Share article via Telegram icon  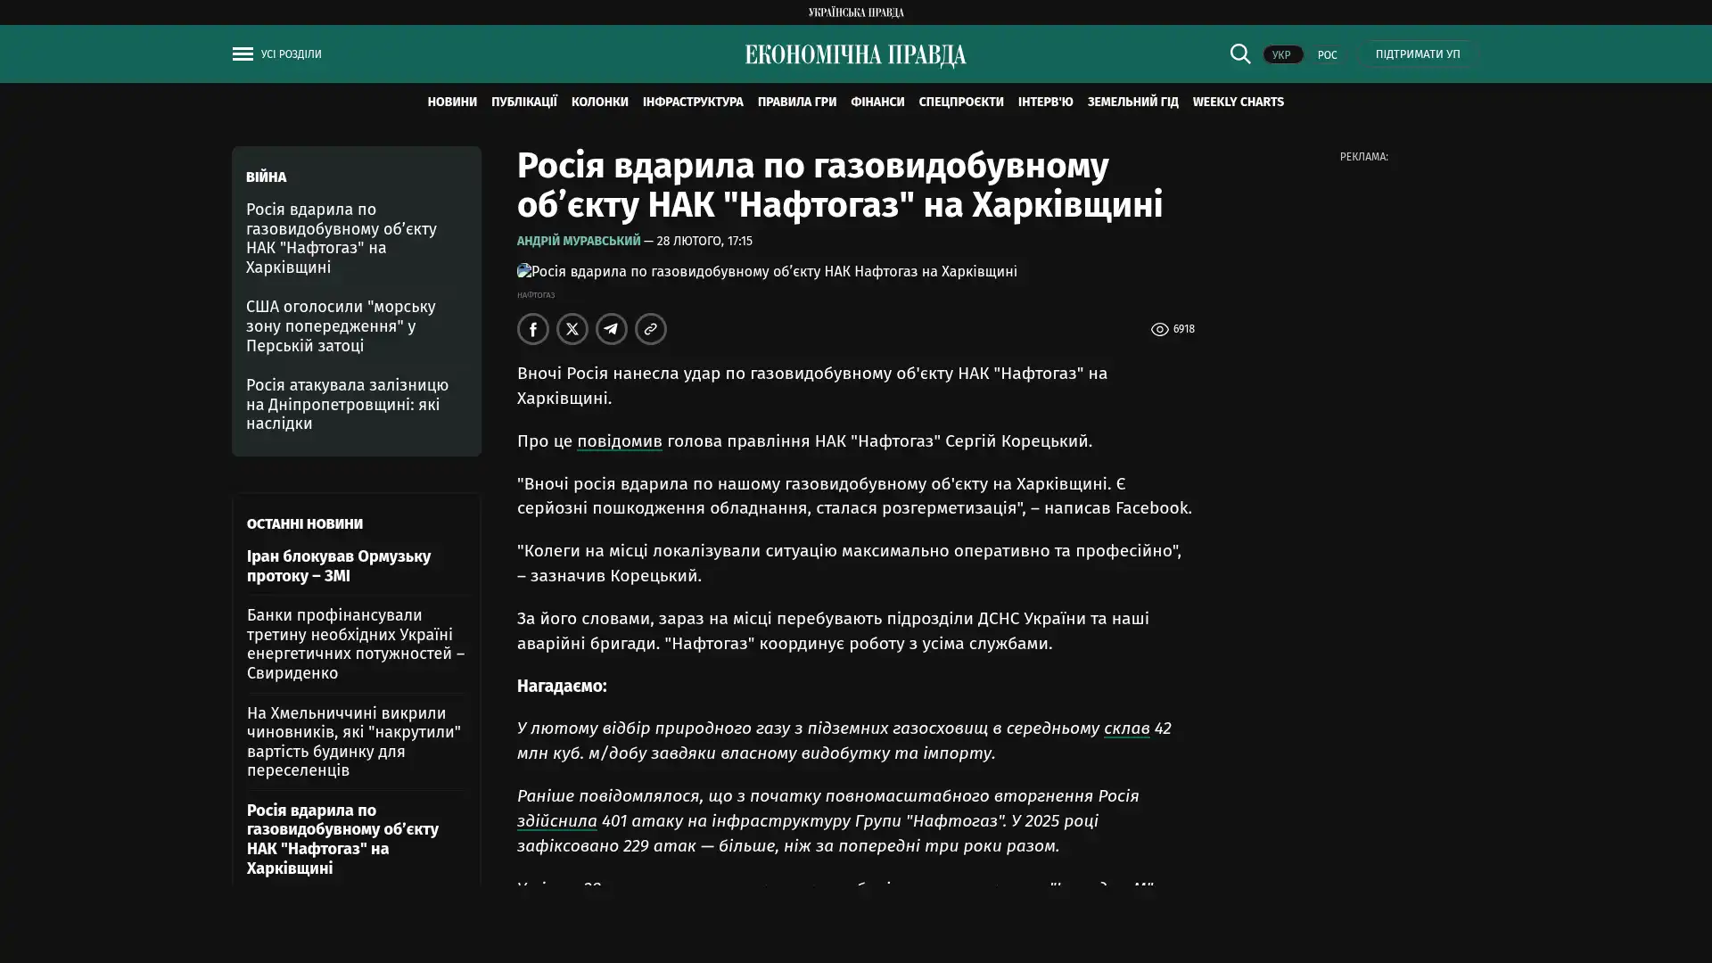pyautogui.click(x=611, y=329)
